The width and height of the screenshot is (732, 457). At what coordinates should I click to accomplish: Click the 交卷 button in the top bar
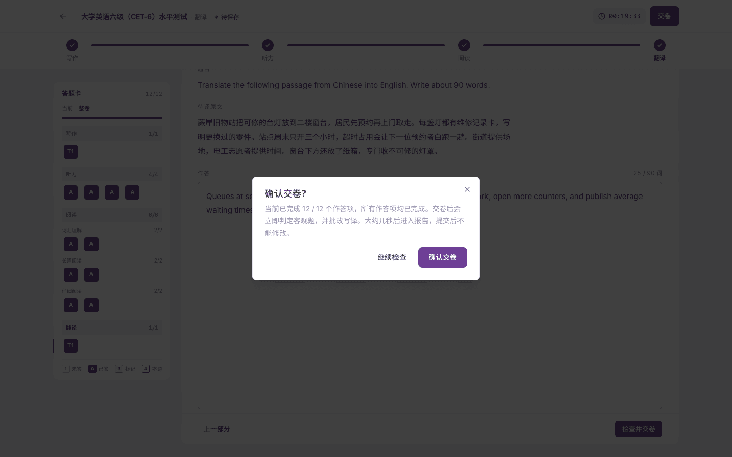pos(664,16)
